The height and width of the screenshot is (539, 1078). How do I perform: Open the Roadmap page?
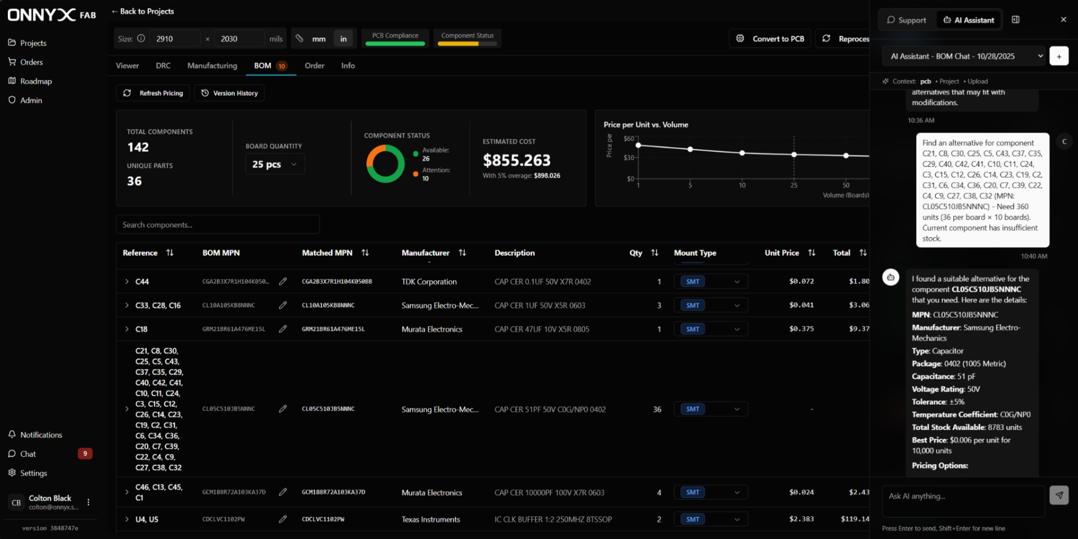click(36, 81)
